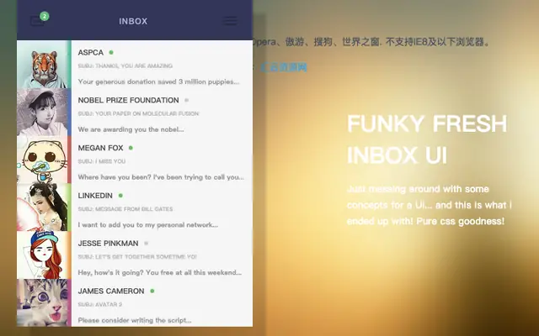
Task: Open the Jesse Pinkman red-haired avatar
Action: pyautogui.click(x=44, y=255)
